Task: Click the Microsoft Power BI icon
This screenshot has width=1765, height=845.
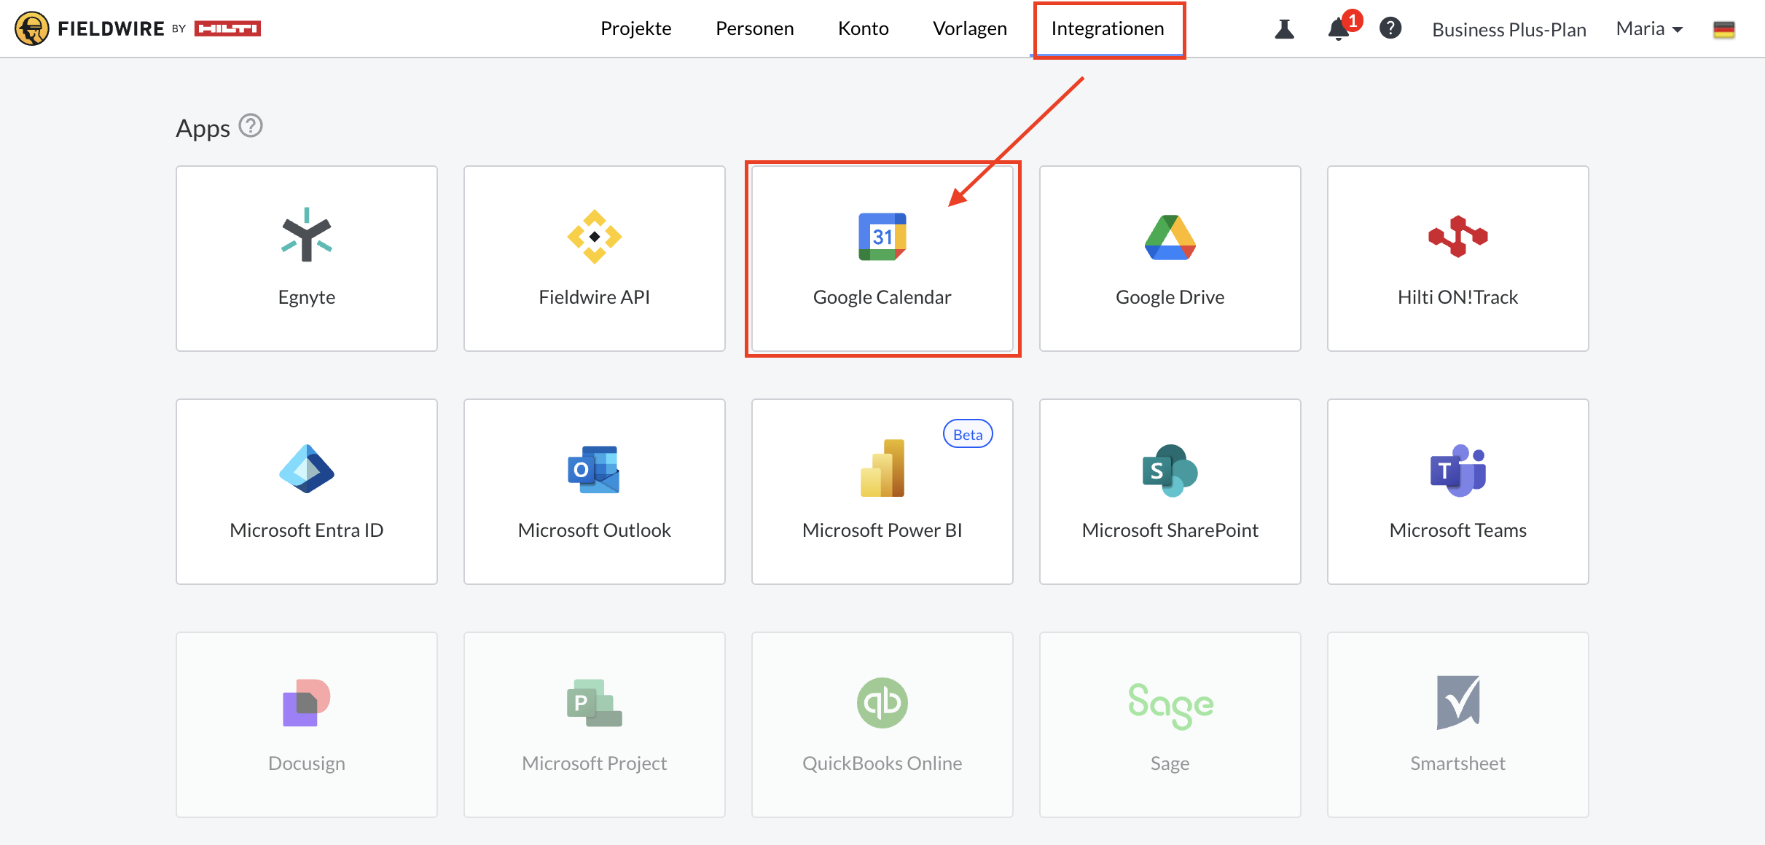Action: point(882,468)
